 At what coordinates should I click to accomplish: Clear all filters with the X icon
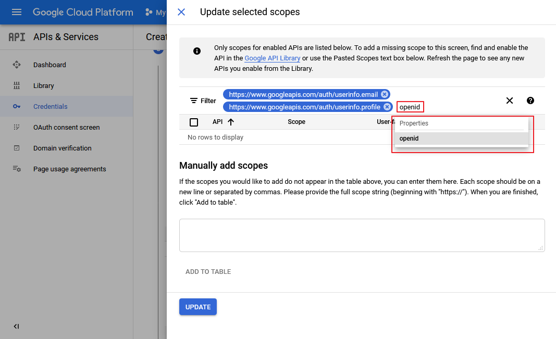pyautogui.click(x=510, y=101)
